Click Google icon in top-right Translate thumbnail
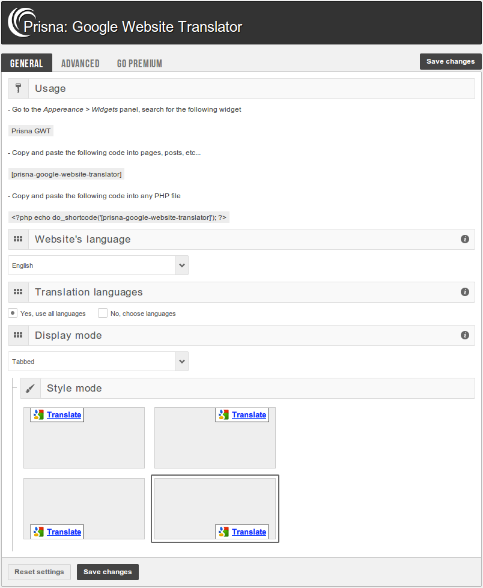Image resolution: width=483 pixels, height=588 pixels. (223, 414)
